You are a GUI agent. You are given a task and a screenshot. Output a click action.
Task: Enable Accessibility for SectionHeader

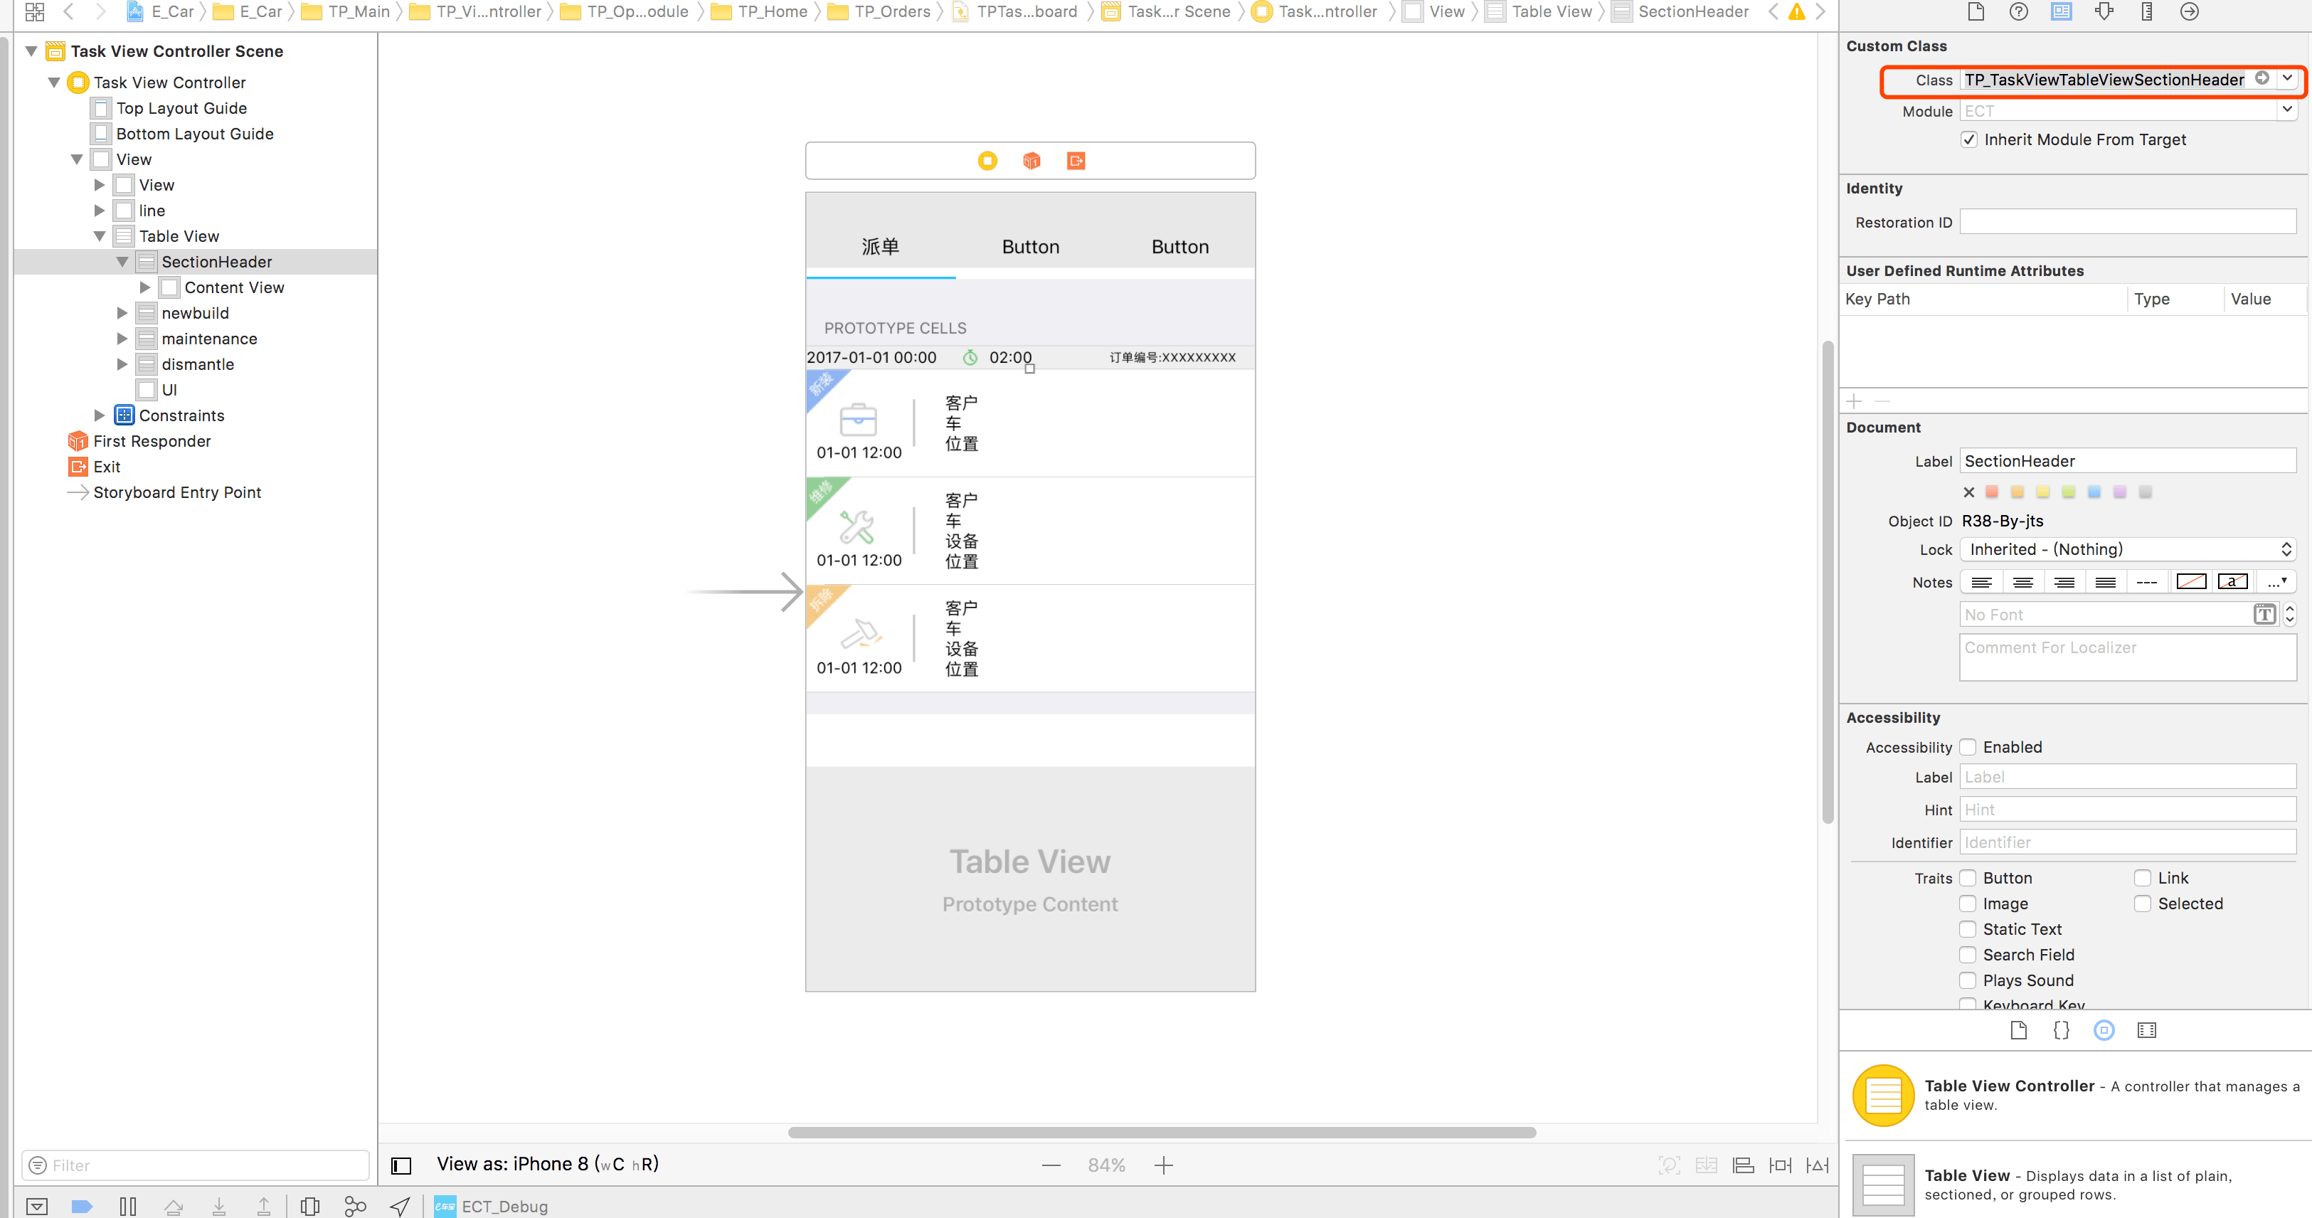pyautogui.click(x=1969, y=747)
